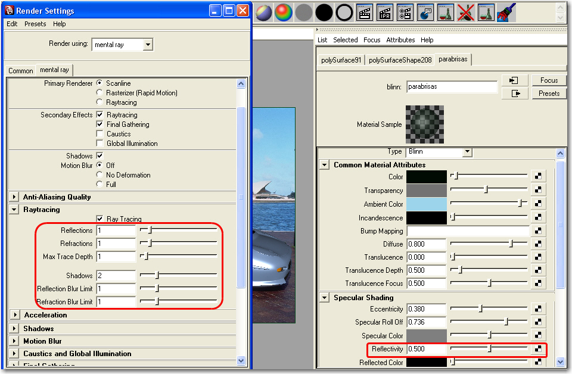Image resolution: width=572 pixels, height=374 pixels.
Task: Click the map button next to Eccentricity
Action: point(538,308)
